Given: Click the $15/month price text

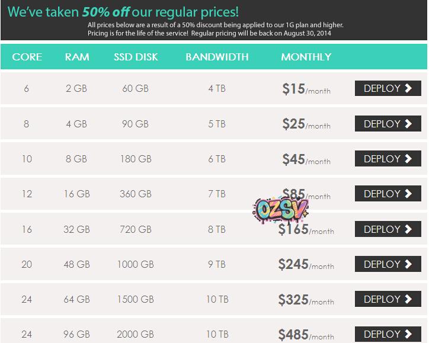Looking at the screenshot, I should (306, 89).
